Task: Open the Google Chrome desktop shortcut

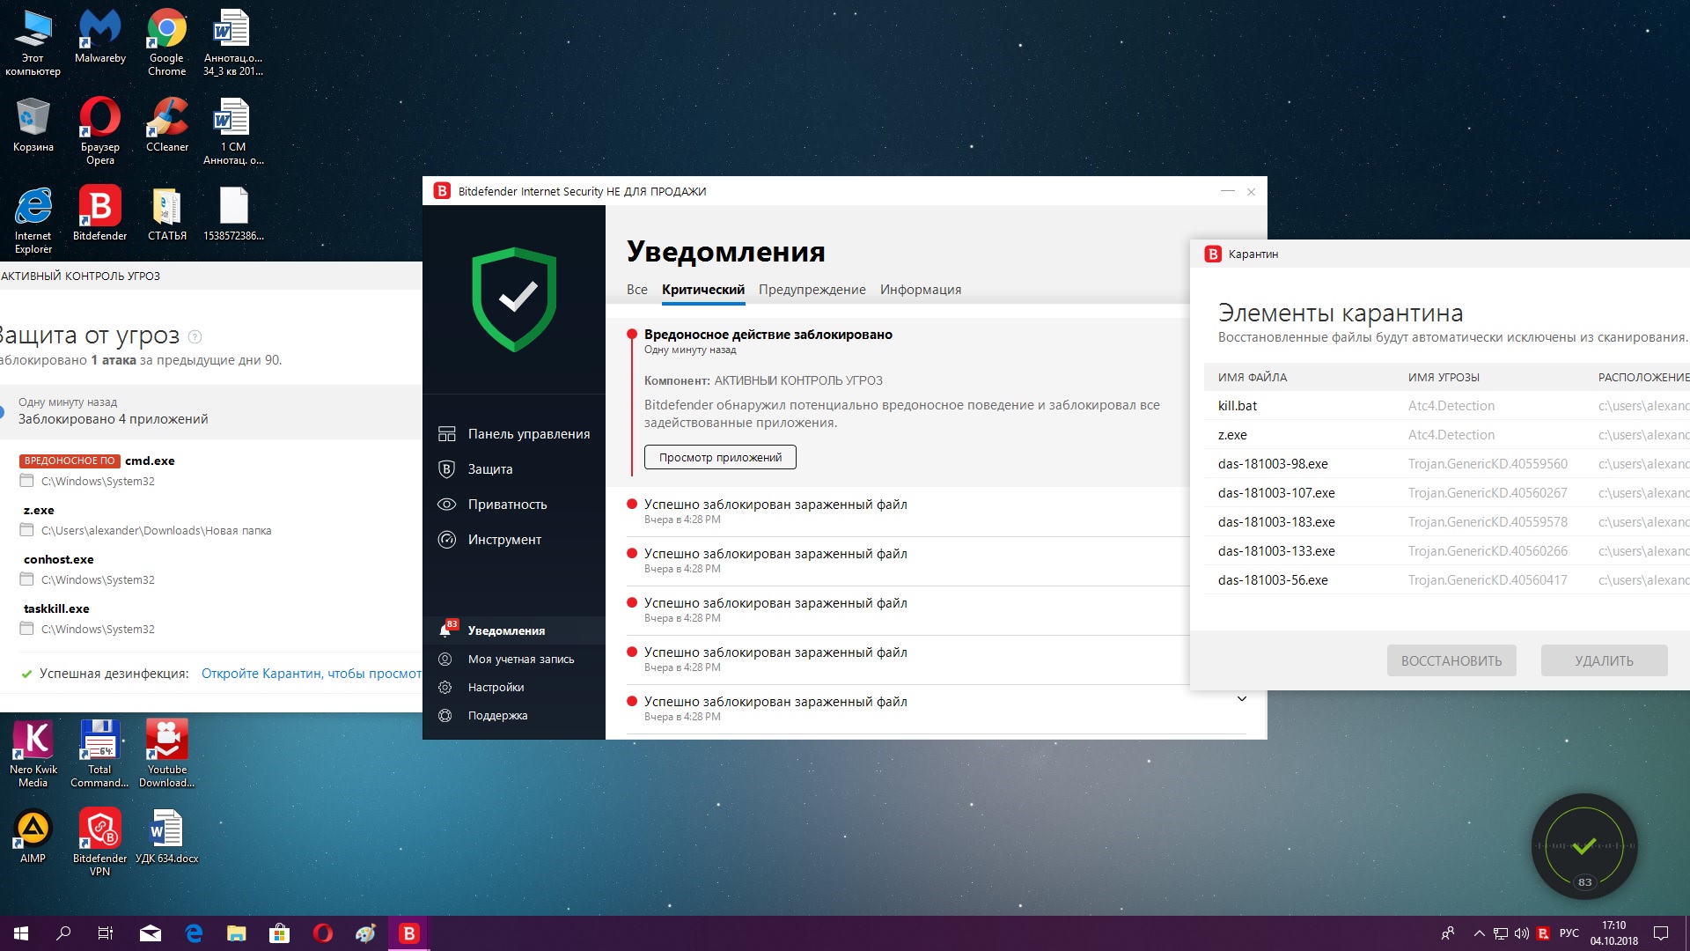Action: [x=167, y=42]
